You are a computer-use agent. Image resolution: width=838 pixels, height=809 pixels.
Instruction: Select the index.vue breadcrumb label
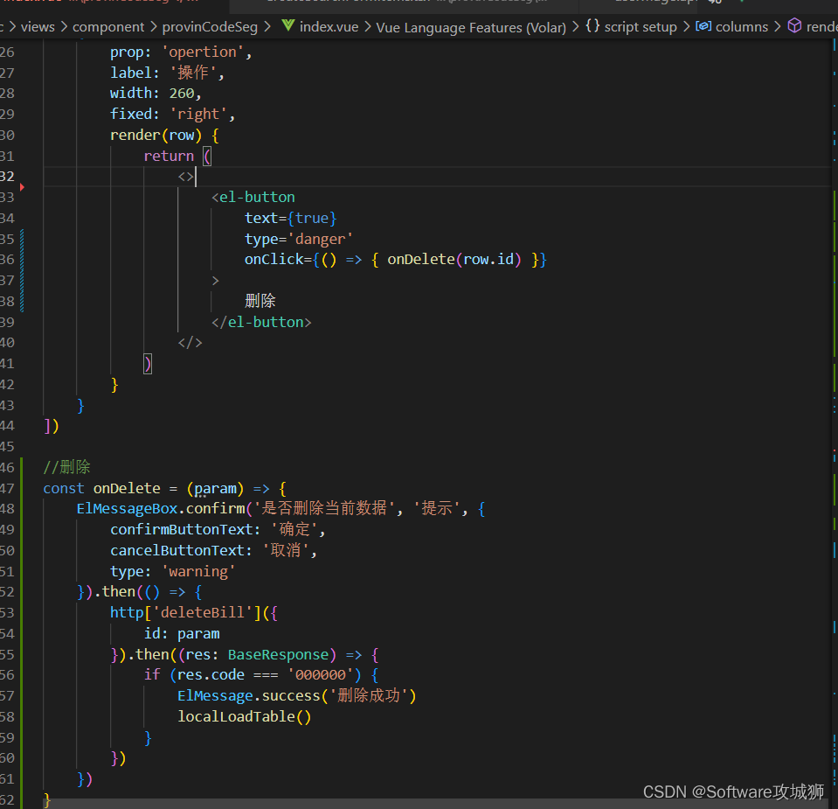coord(329,27)
